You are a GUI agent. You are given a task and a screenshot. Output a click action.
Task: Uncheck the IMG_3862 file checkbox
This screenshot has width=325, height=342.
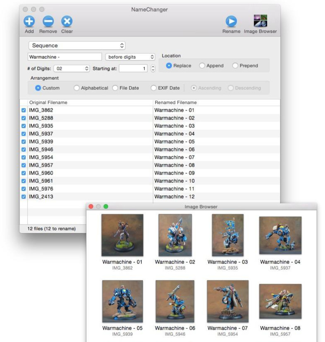24,110
